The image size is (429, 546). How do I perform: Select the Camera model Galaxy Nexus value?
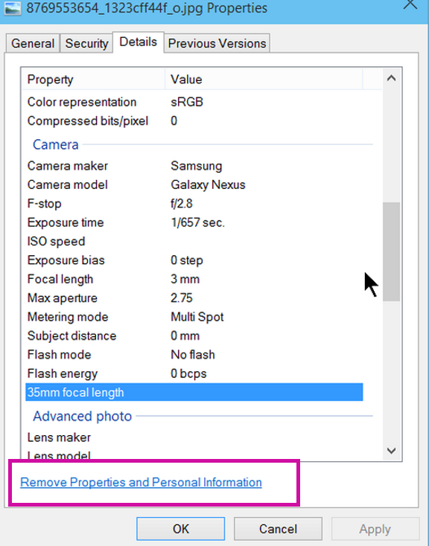[208, 184]
